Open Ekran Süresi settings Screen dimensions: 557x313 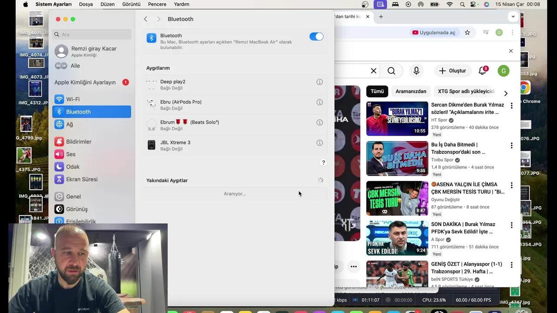[91, 179]
